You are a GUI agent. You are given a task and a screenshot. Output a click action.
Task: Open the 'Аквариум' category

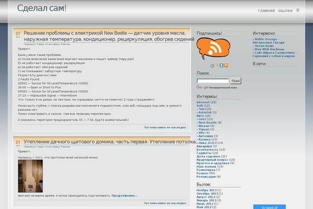click(204, 146)
